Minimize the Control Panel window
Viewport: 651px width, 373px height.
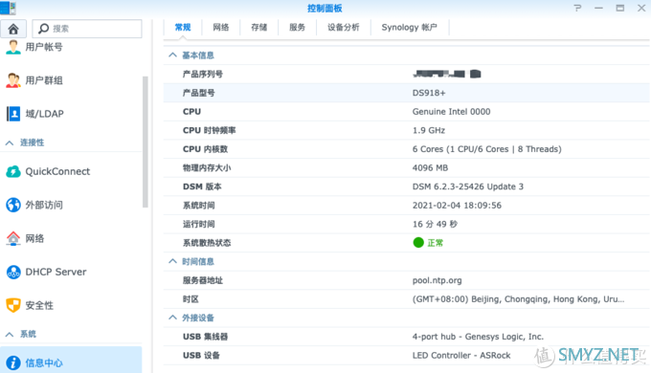pos(598,8)
